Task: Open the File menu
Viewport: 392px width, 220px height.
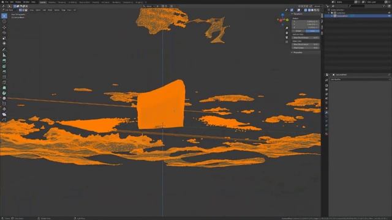Action: point(7,2)
